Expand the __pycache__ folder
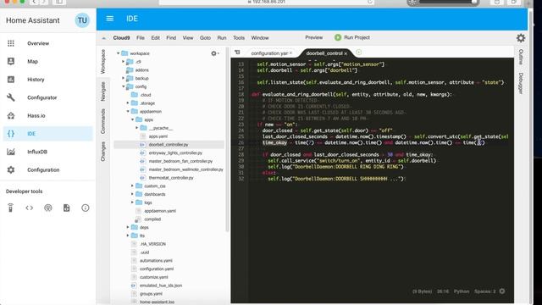 pyautogui.click(x=137, y=128)
